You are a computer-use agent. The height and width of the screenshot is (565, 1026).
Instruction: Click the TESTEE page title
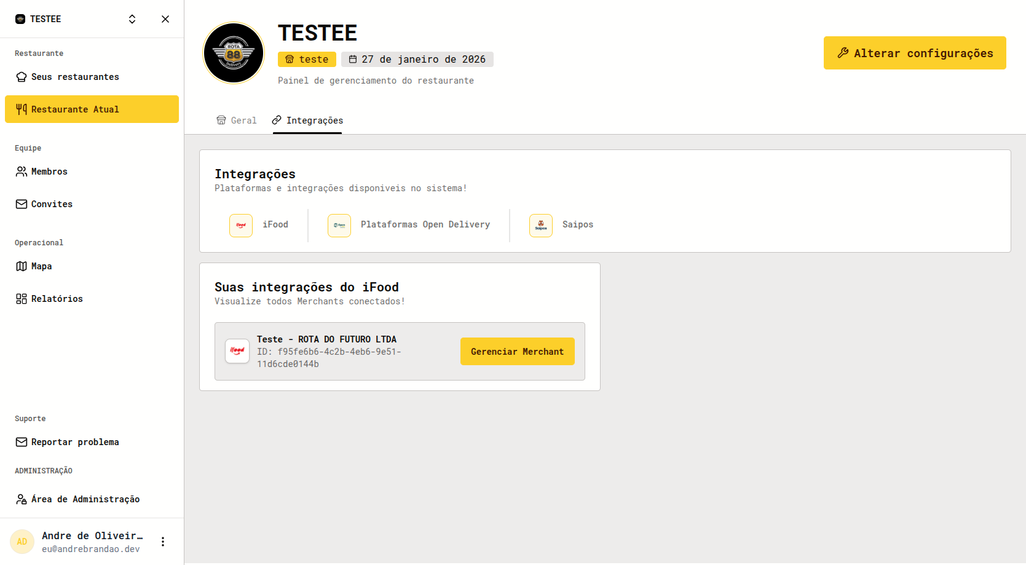point(317,33)
